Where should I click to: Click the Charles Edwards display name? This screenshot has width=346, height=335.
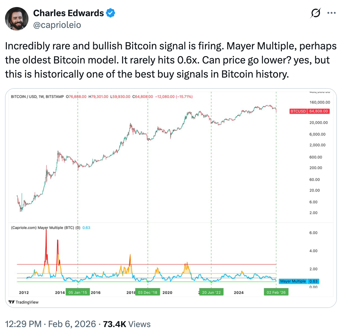point(69,13)
